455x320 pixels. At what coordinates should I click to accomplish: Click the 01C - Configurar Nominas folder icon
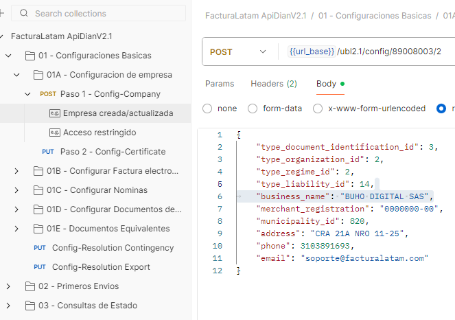38,190
